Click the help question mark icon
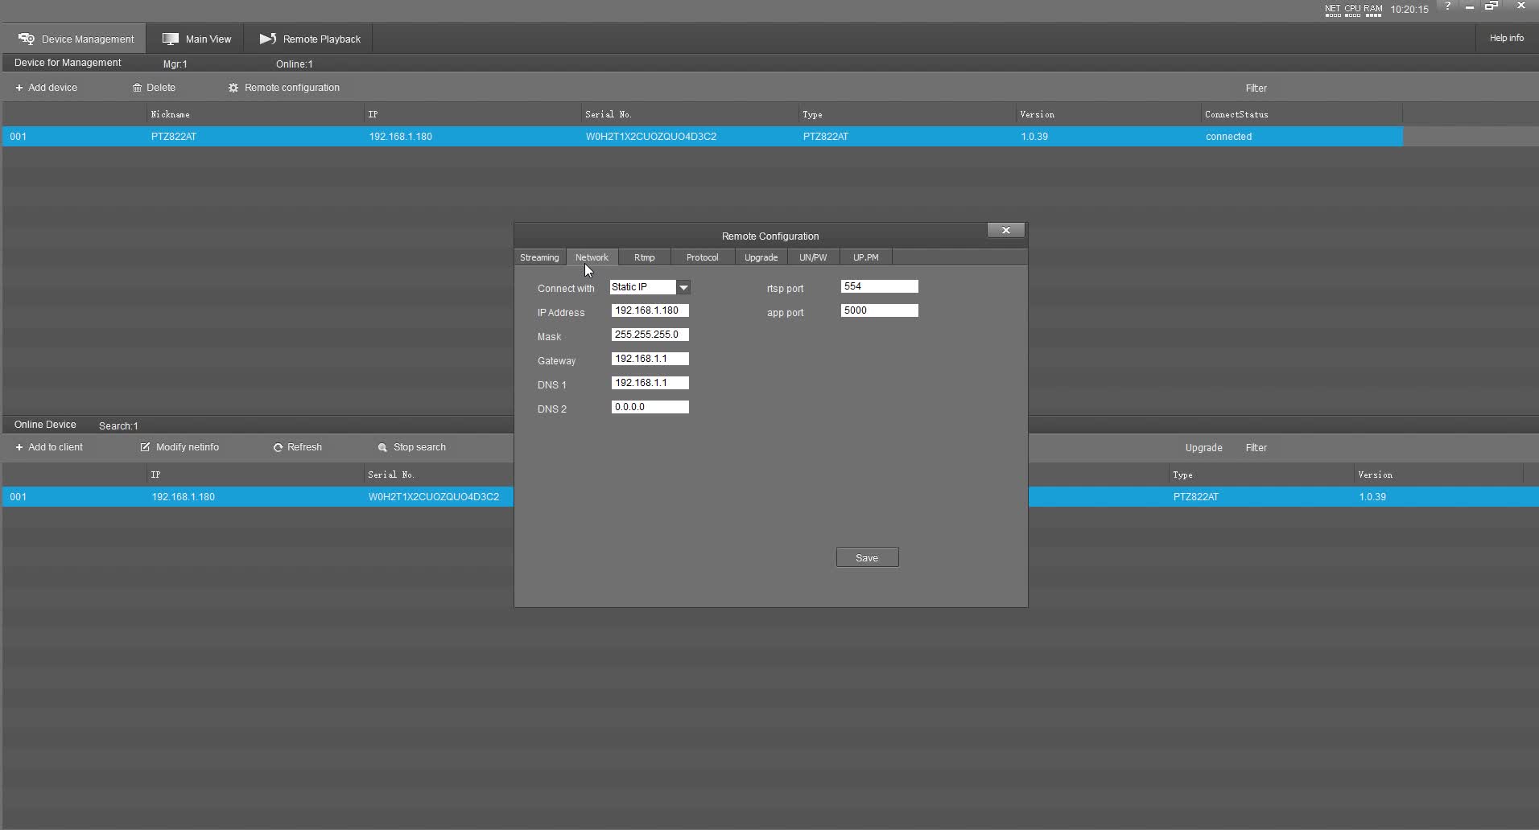1539x830 pixels. (x=1447, y=6)
